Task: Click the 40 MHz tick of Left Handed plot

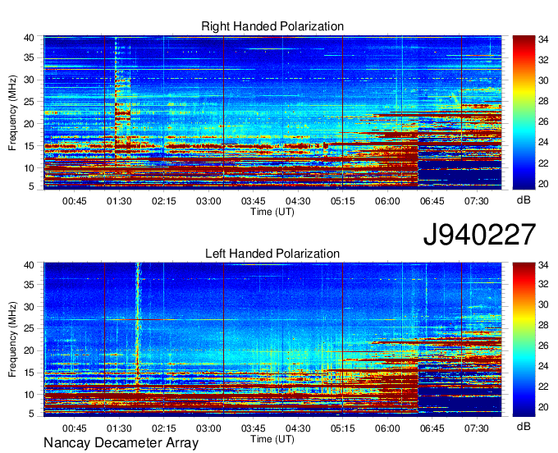Action: point(29,265)
